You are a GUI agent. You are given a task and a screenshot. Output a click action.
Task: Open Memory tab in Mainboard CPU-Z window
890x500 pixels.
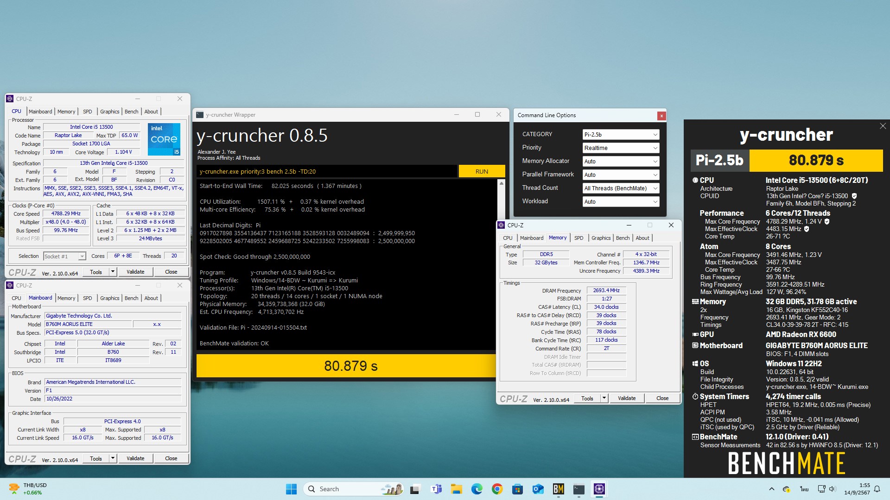point(66,298)
